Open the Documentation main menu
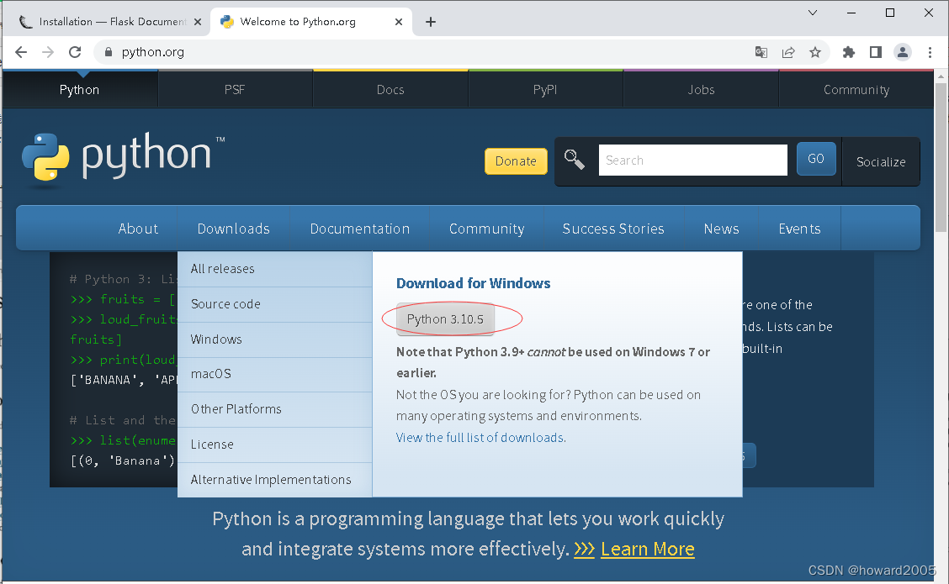The image size is (949, 584). coord(360,229)
